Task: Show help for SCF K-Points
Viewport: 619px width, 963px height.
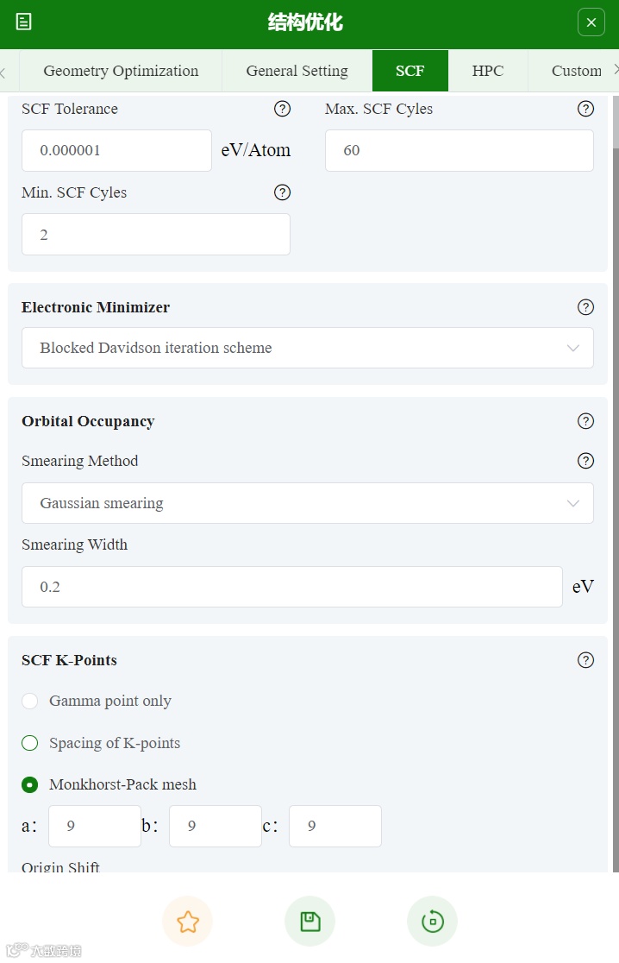Action: (585, 660)
